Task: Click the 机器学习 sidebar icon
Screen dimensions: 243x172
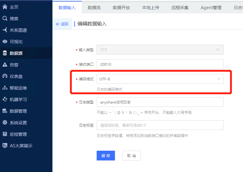Action: [5, 99]
